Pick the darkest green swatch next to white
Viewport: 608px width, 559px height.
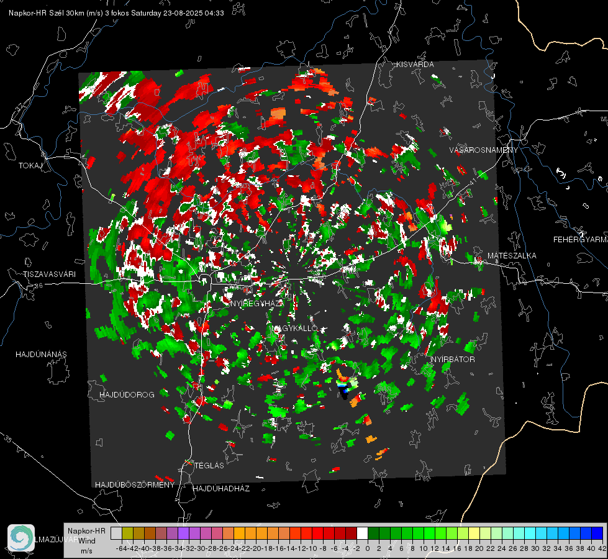click(373, 533)
